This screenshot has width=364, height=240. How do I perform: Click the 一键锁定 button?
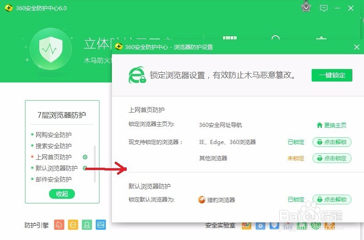[332, 75]
